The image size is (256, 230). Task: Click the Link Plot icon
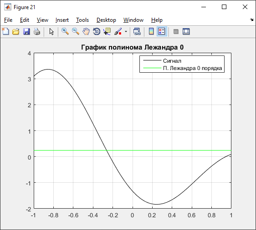coord(137,31)
